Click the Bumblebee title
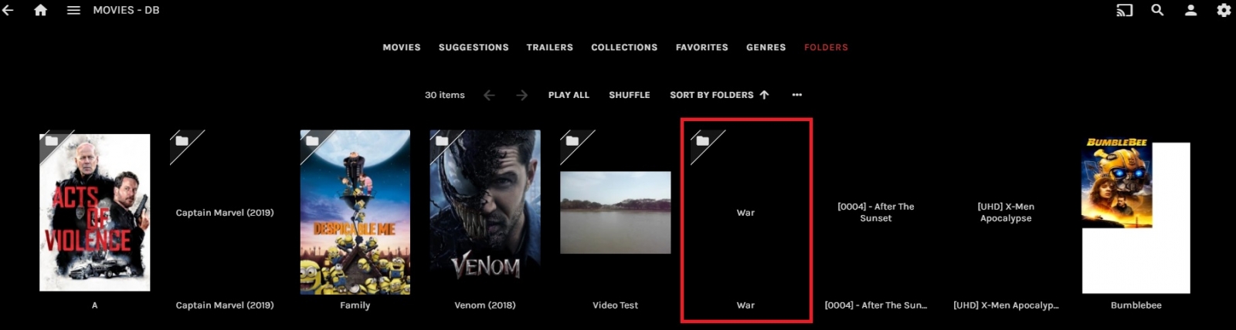Image resolution: width=1236 pixels, height=330 pixels. 1136,305
